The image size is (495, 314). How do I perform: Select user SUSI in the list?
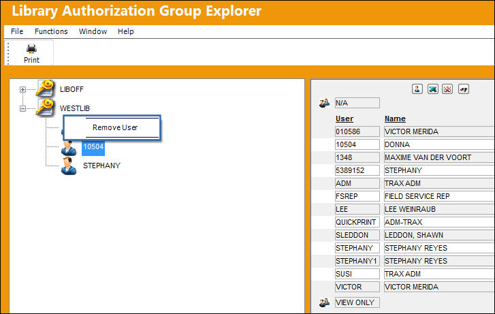tap(357, 274)
